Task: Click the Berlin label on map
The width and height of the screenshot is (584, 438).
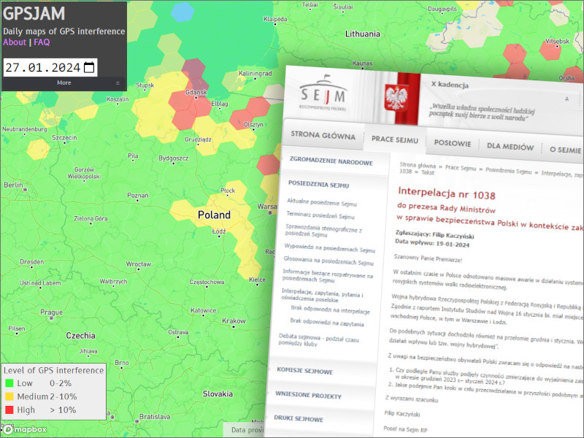Action: click(x=13, y=185)
